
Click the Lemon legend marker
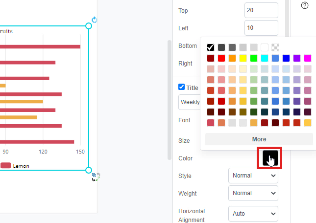point(5,166)
